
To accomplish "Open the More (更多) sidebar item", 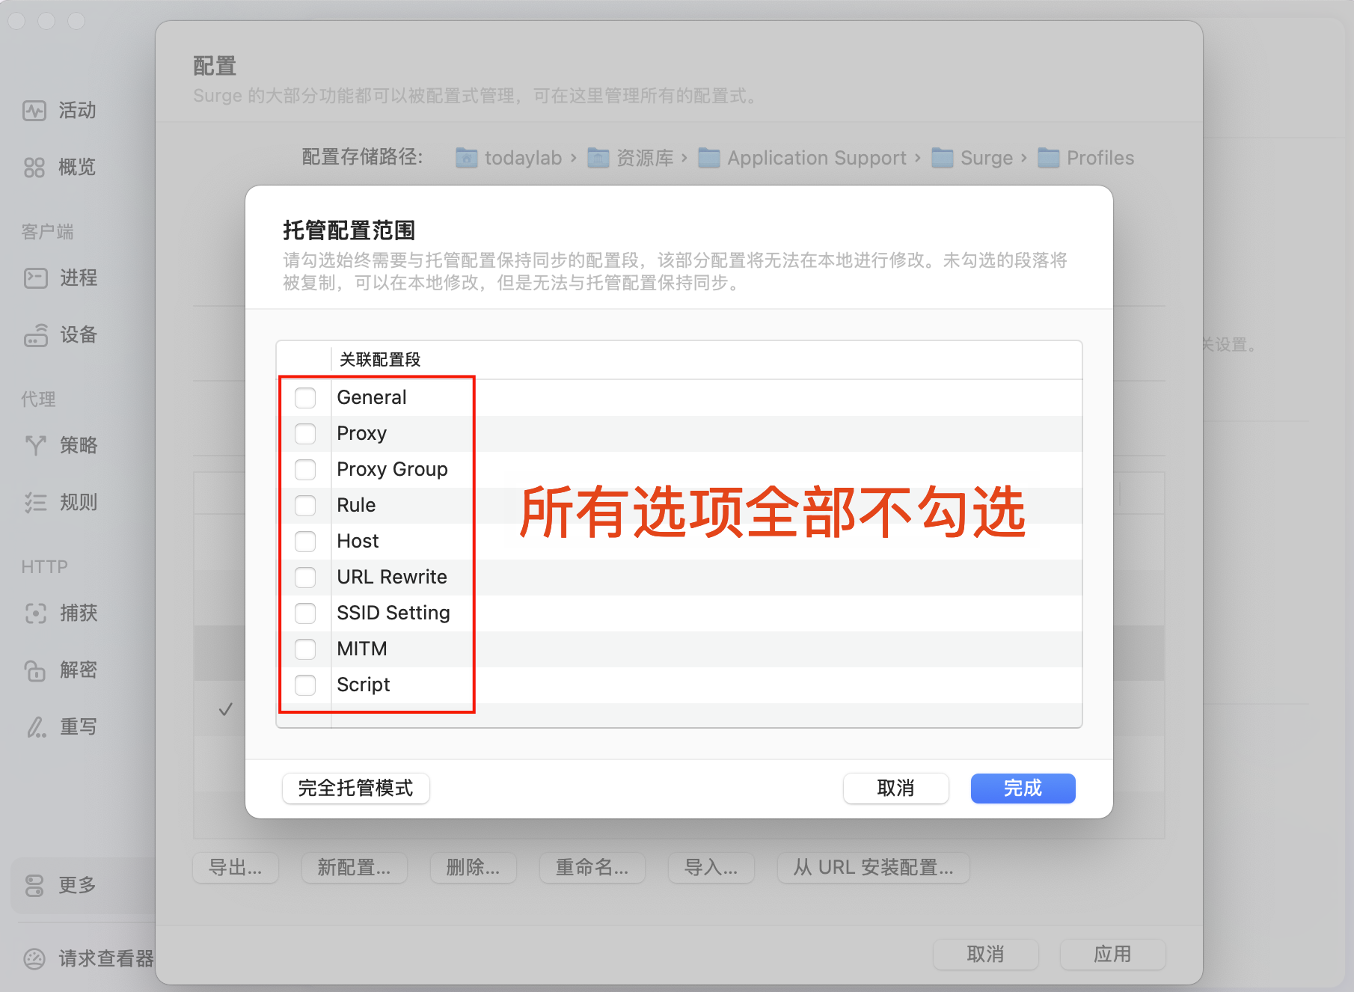I will (x=76, y=885).
